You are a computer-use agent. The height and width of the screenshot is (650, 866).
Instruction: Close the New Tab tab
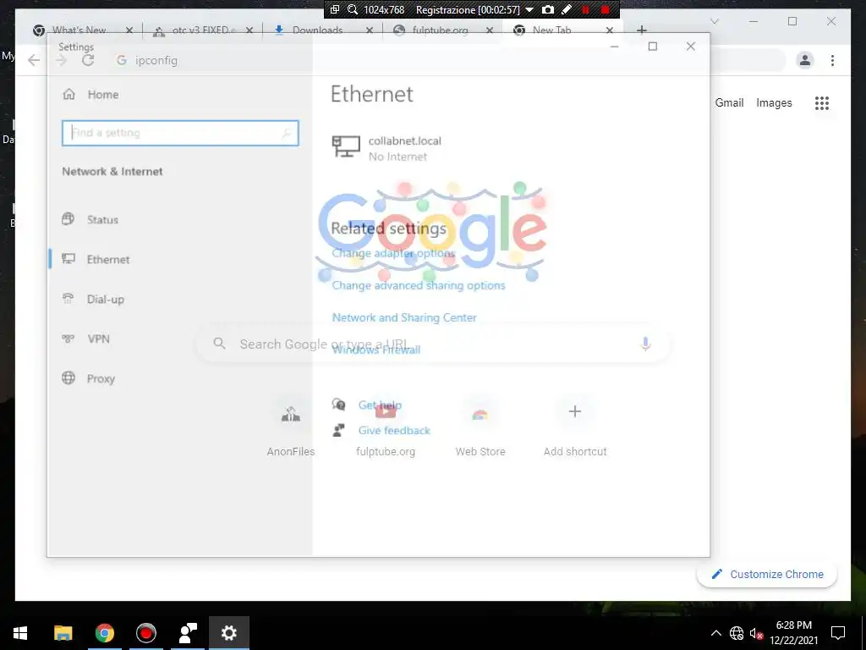pos(609,30)
